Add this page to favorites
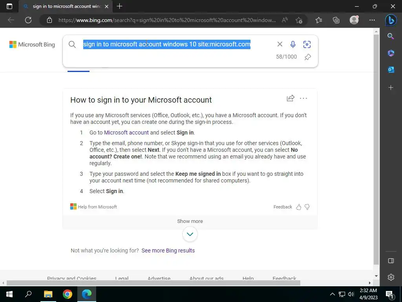 click(x=299, y=20)
